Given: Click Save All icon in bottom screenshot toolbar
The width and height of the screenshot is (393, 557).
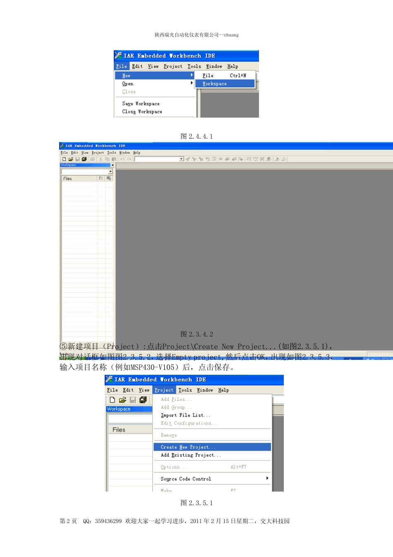Looking at the screenshot, I should (143, 400).
